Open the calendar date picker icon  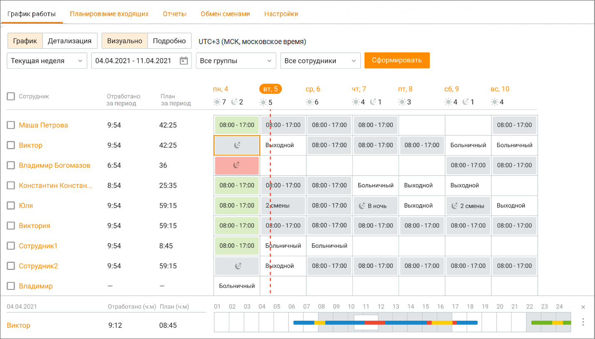(183, 61)
